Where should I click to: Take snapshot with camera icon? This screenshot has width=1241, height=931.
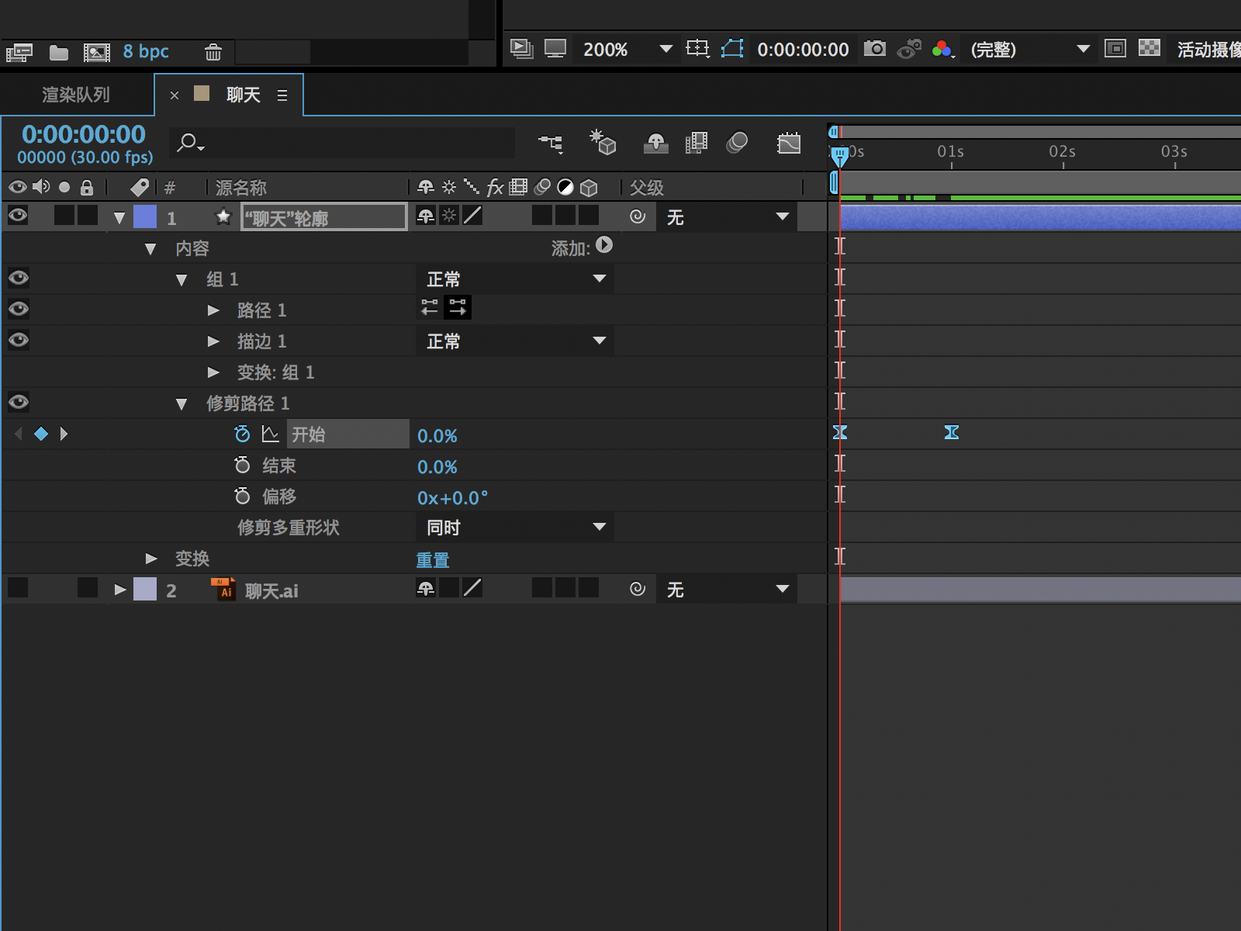(x=875, y=49)
